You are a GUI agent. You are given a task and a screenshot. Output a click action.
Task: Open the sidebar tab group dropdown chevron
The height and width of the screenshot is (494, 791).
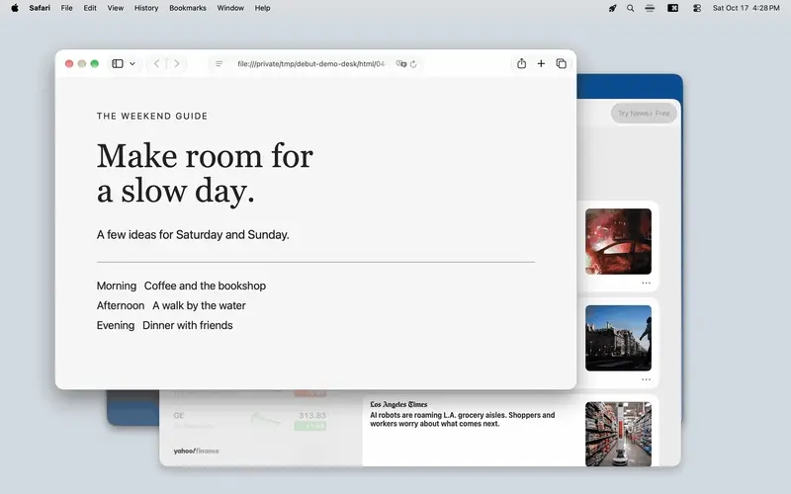pos(132,64)
